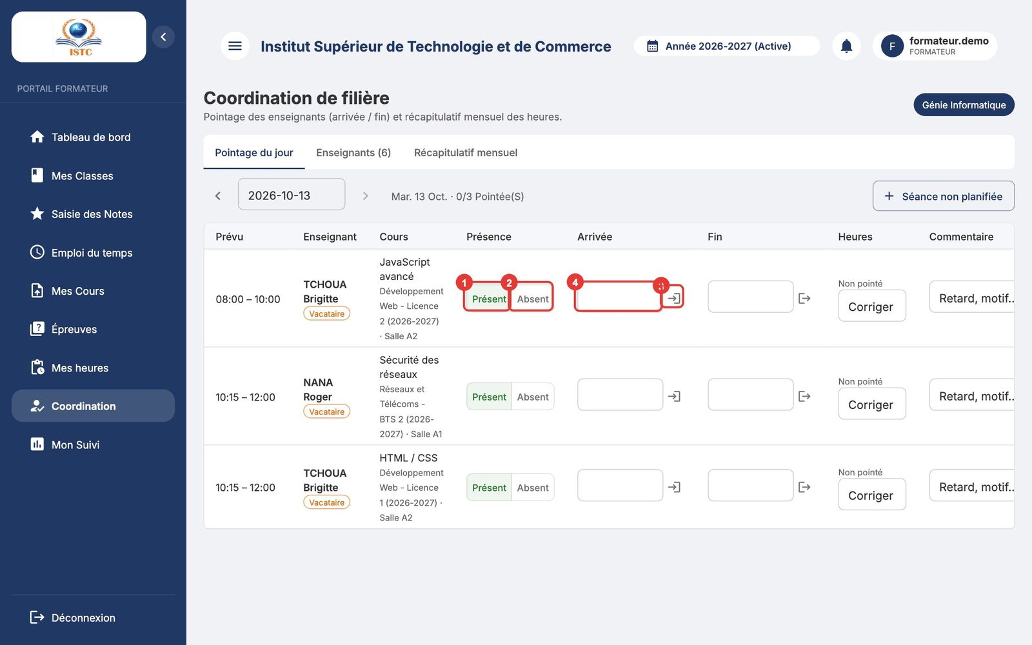The width and height of the screenshot is (1032, 645).
Task: Mark HTML / CSS session as Absent
Action: tap(533, 488)
